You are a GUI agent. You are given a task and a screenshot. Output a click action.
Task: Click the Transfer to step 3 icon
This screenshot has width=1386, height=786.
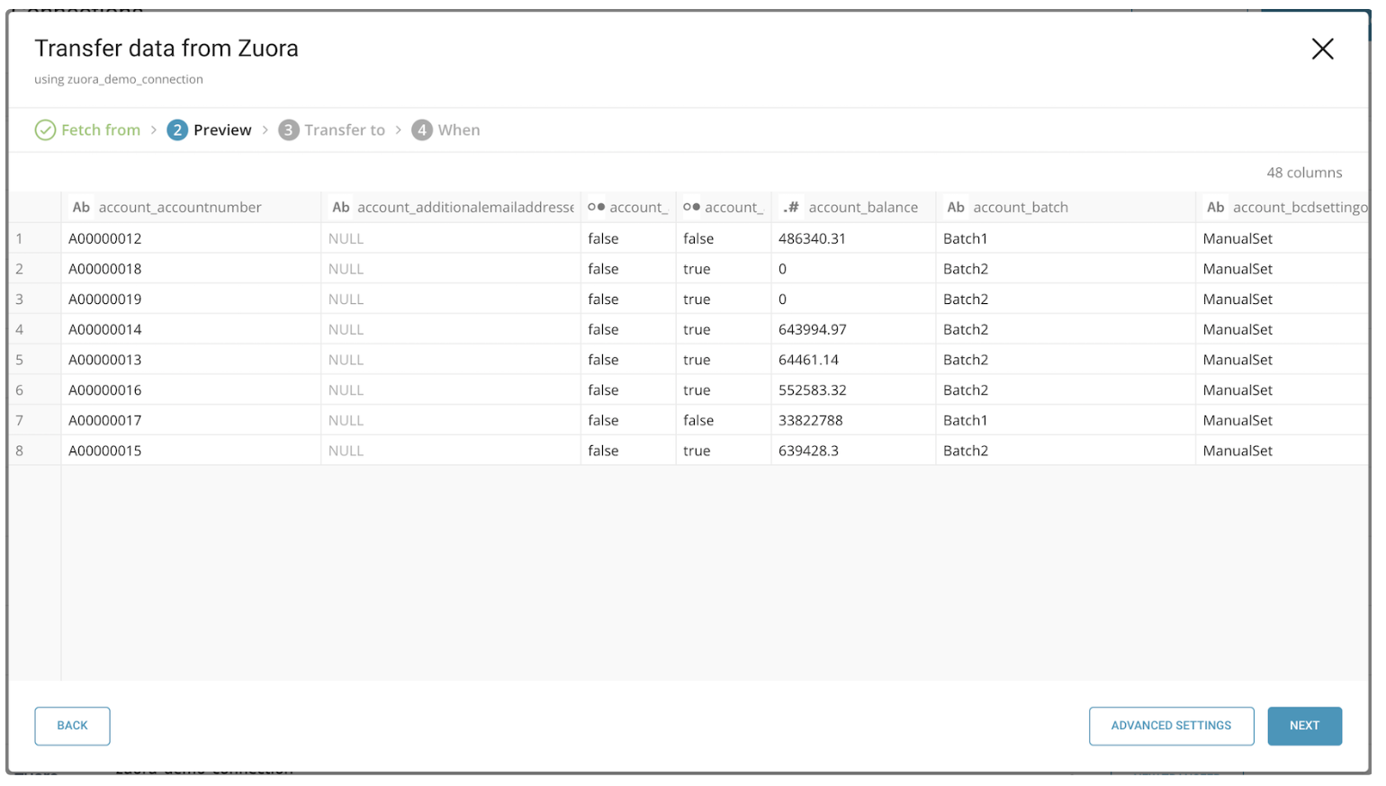(x=288, y=130)
